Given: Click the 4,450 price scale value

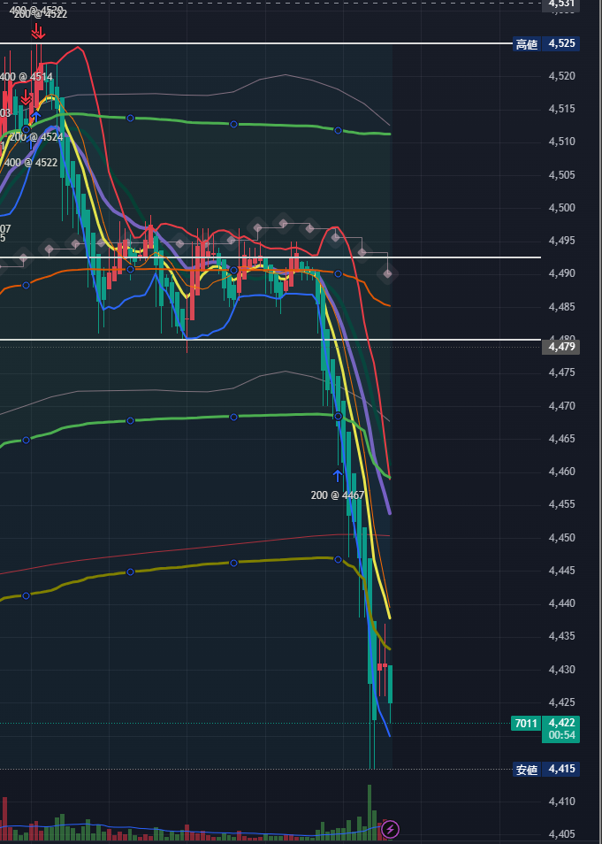Looking at the screenshot, I should tap(561, 538).
